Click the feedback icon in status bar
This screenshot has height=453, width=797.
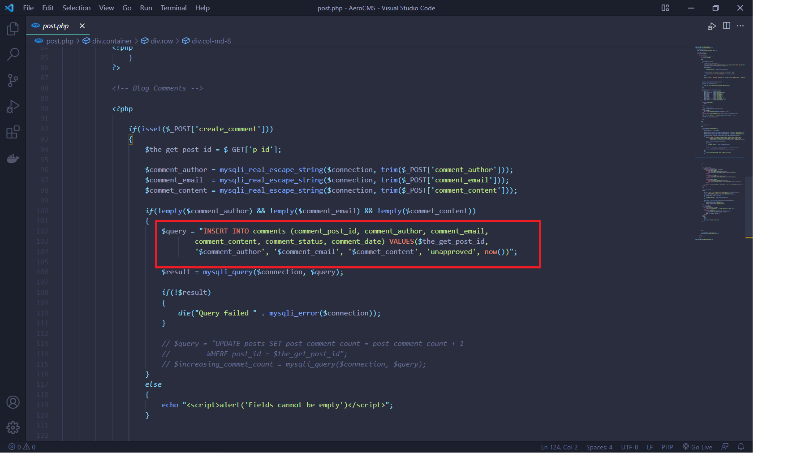tap(725, 447)
